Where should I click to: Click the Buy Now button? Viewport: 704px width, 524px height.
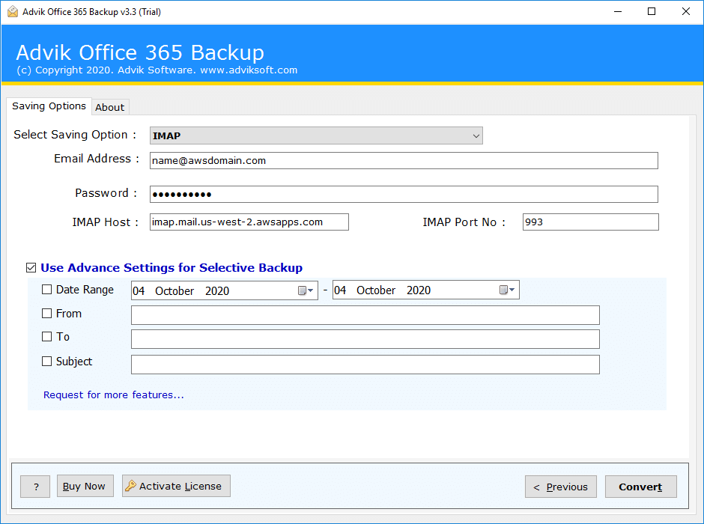coord(85,487)
